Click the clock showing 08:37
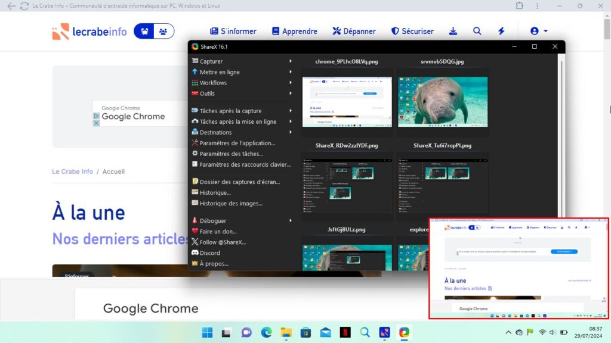The height and width of the screenshot is (343, 611). point(595,329)
